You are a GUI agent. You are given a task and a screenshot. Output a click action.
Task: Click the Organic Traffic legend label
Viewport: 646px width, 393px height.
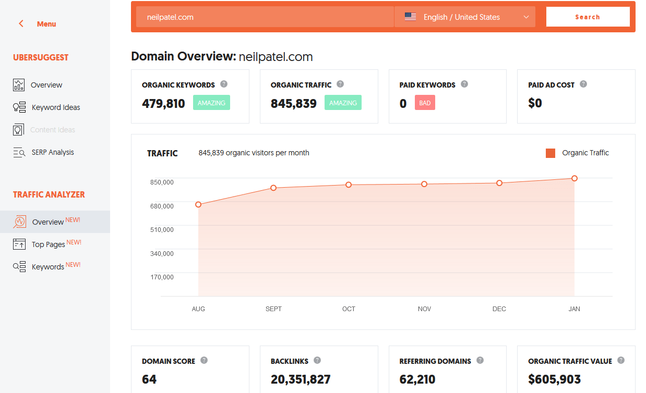[585, 153]
